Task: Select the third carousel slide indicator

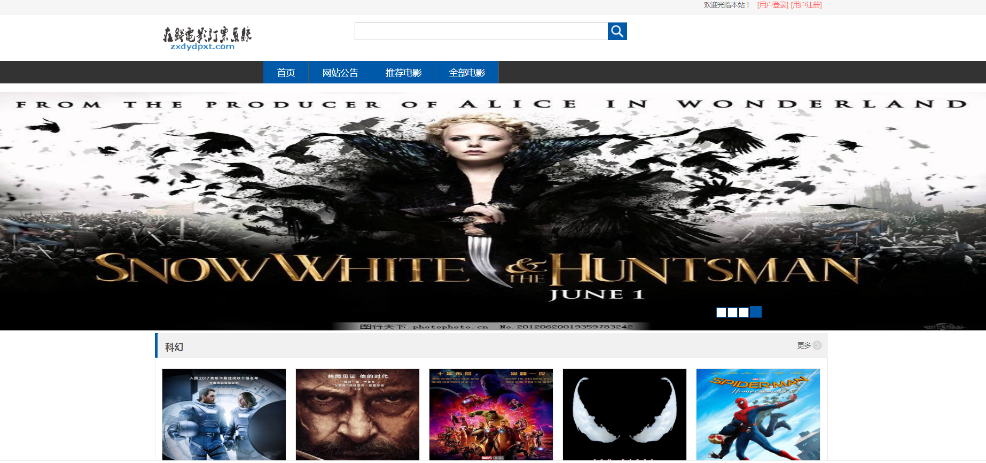Action: click(744, 312)
